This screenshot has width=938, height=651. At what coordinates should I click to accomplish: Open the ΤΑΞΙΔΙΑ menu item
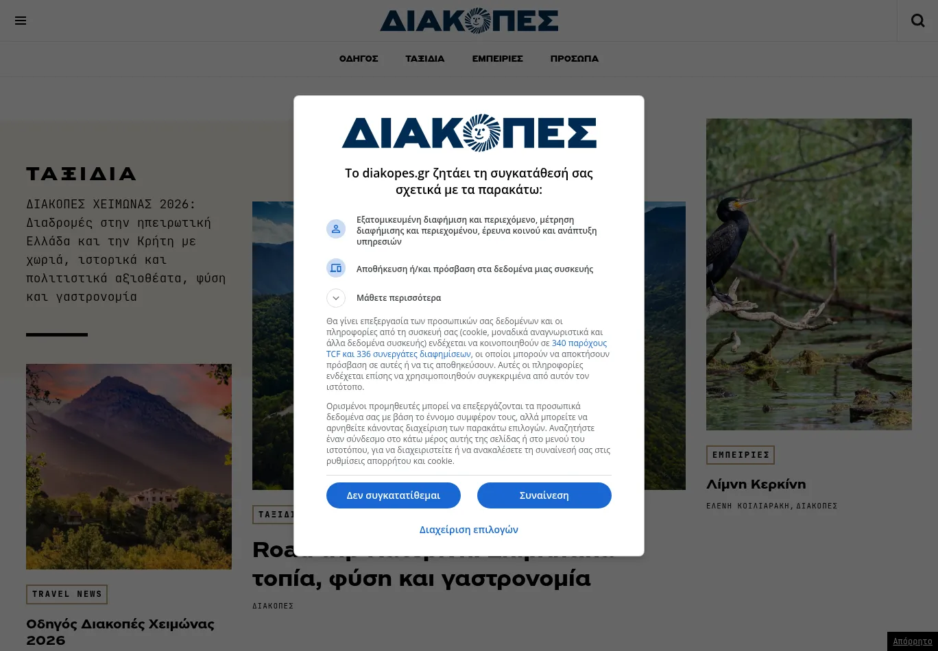425,59
